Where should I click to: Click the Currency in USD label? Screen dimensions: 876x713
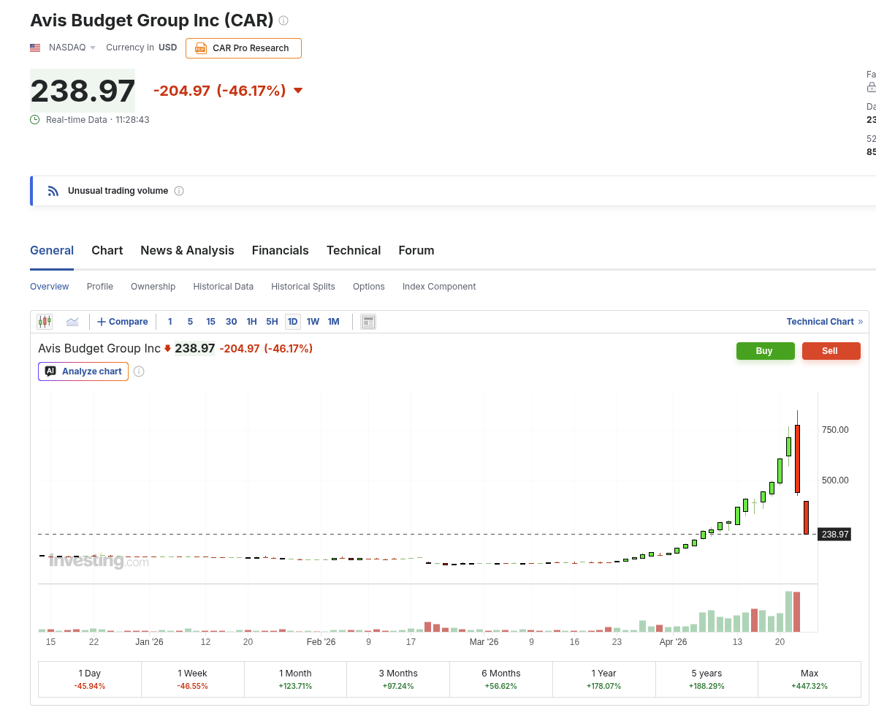point(141,48)
